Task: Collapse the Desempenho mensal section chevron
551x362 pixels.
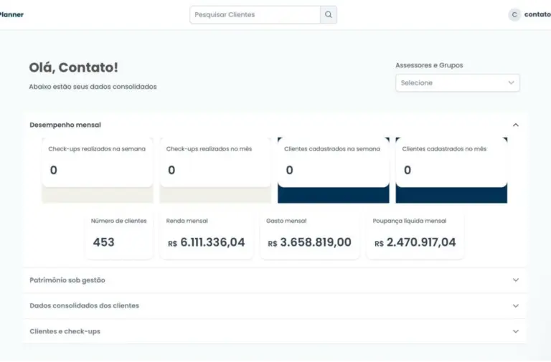Action: tap(515, 125)
